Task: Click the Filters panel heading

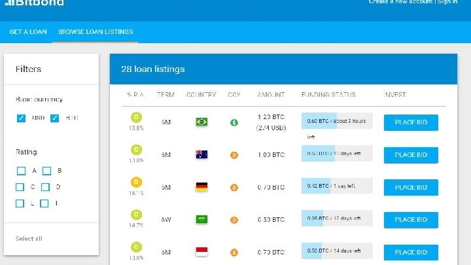Action: (x=28, y=69)
